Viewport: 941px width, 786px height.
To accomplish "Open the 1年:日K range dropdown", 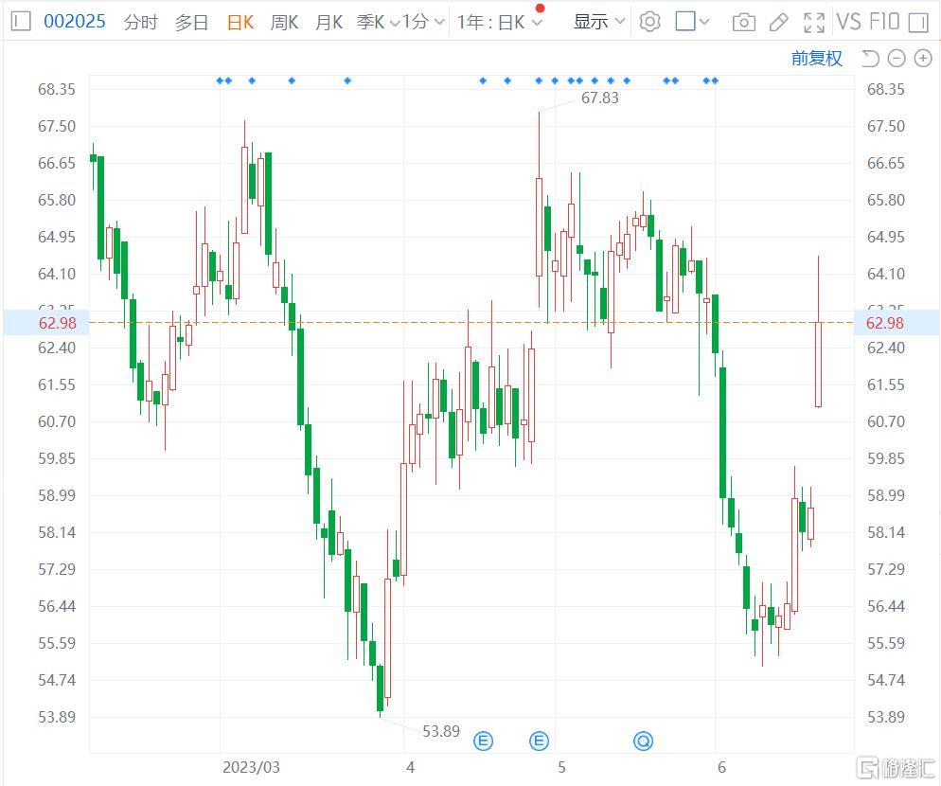I will (x=500, y=22).
